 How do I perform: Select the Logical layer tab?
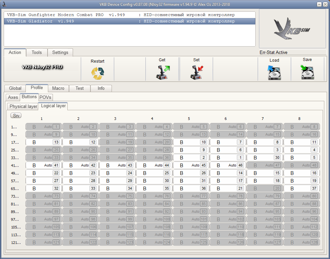pos(53,106)
